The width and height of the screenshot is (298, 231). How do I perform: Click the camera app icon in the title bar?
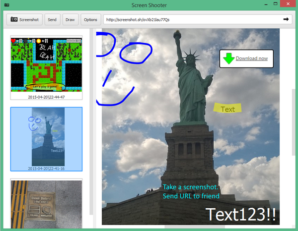click(x=6, y=5)
